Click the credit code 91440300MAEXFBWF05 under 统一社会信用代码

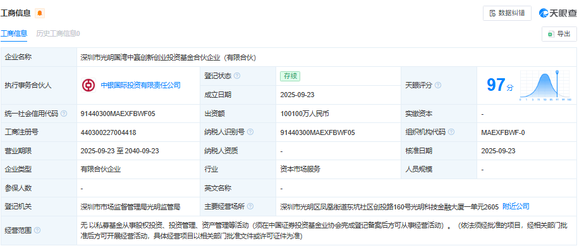coord(118,114)
